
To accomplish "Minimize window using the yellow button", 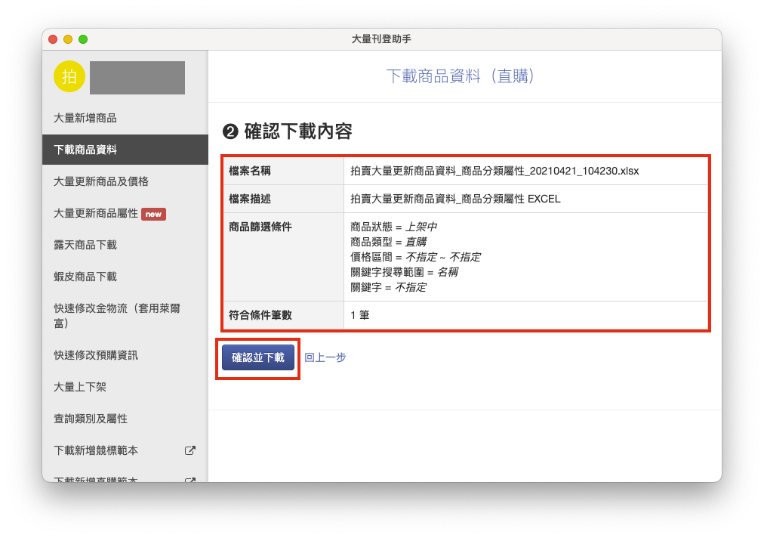I will coord(68,39).
